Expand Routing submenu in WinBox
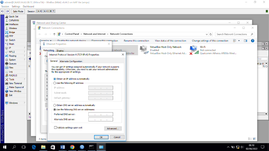This screenshot has width=269, height=151. point(25,56)
